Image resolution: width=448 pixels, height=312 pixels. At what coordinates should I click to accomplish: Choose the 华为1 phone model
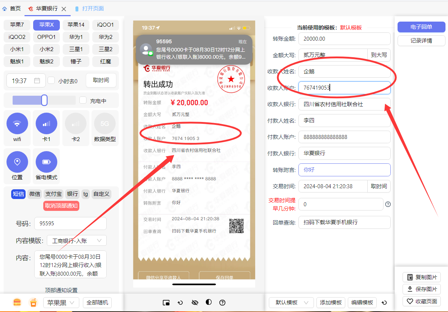pyautogui.click(x=76, y=37)
